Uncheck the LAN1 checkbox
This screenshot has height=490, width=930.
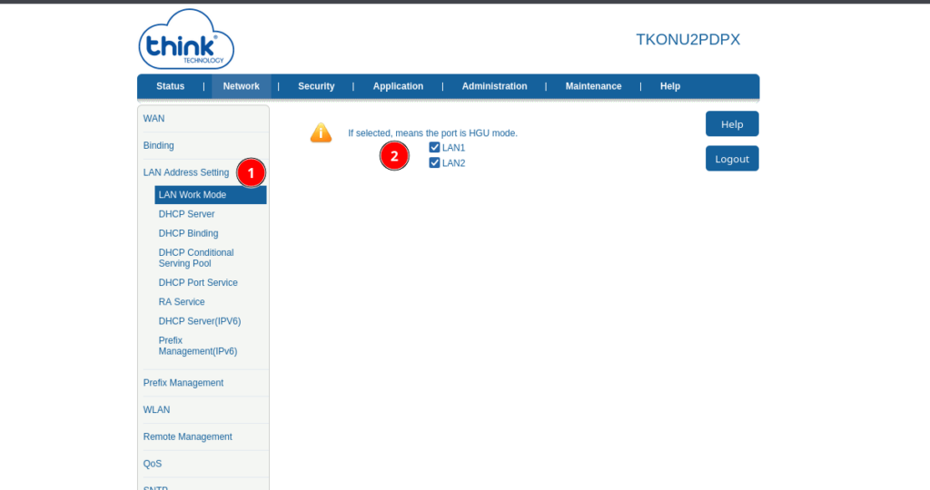click(434, 148)
